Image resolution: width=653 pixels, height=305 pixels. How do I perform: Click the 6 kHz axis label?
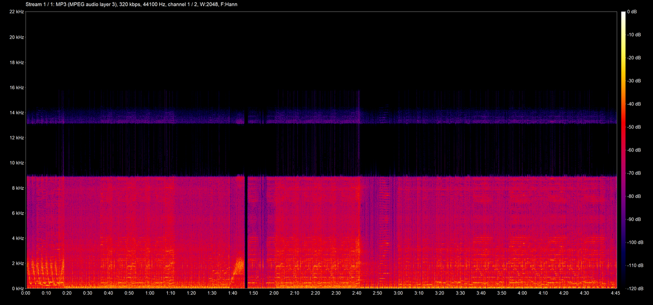(x=18, y=213)
